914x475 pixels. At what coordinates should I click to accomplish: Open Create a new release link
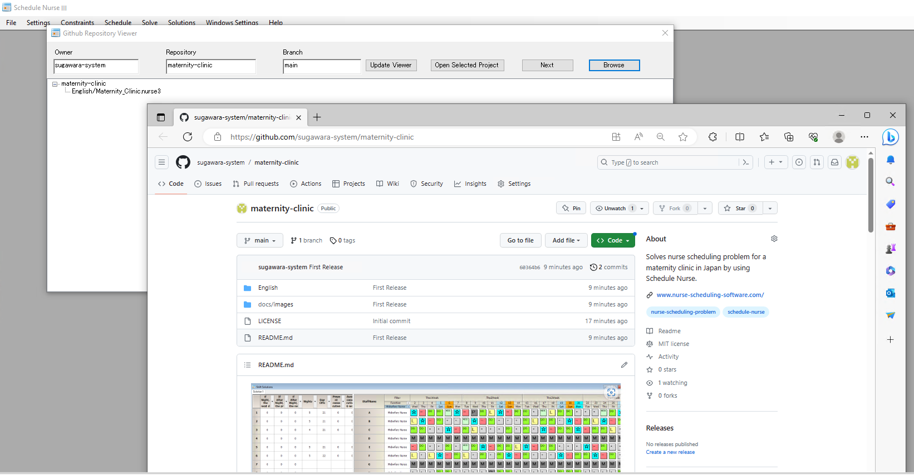(x=670, y=452)
